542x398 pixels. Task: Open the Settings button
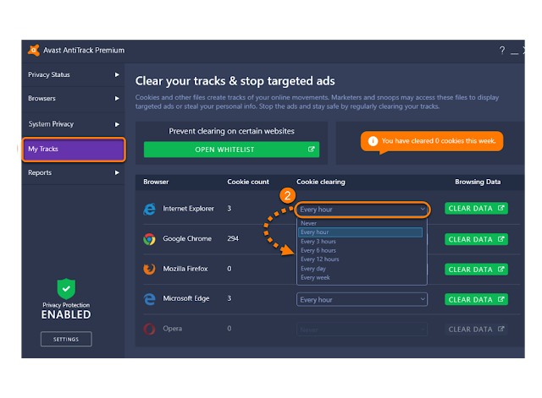click(66, 340)
